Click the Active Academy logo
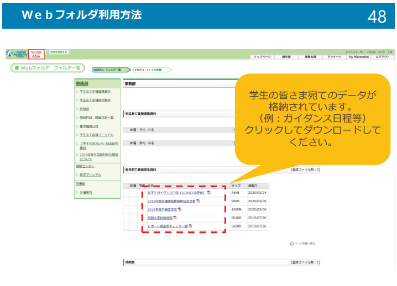Viewport: 397px width, 286px height. (17, 54)
